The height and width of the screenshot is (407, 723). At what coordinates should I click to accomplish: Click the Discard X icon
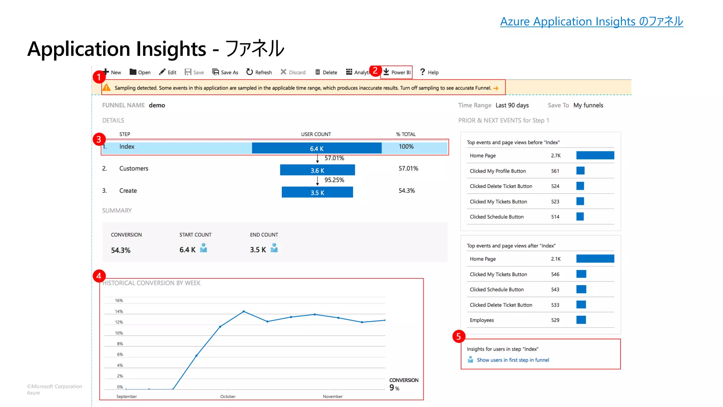(283, 72)
